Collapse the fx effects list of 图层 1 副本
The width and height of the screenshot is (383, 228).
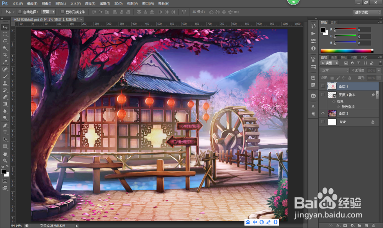click(x=377, y=95)
